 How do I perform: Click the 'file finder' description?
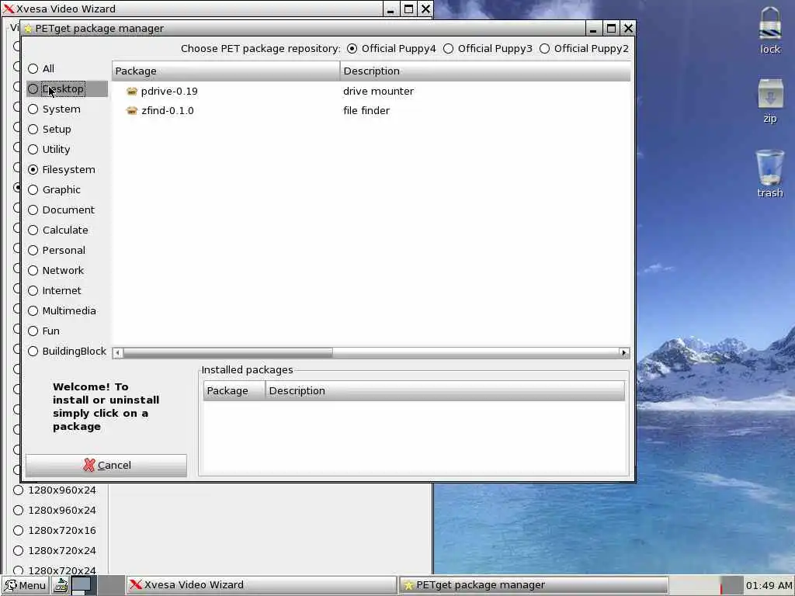pos(366,110)
